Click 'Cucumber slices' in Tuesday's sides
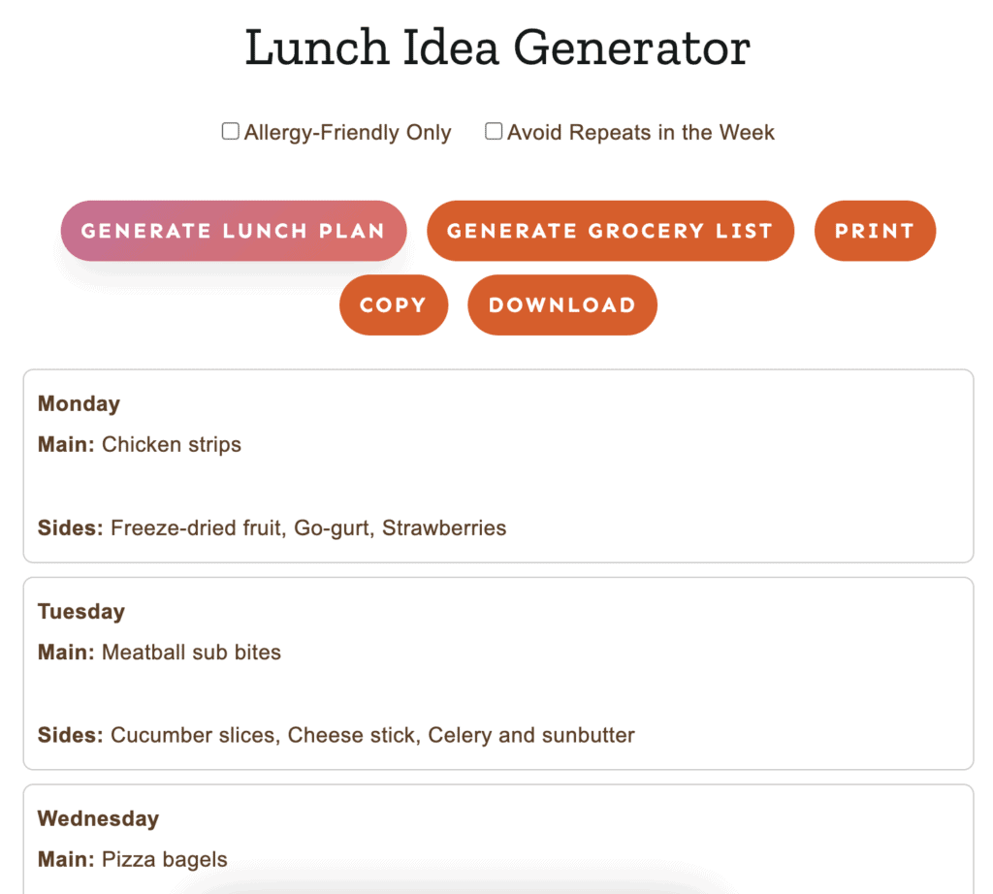 [193, 735]
